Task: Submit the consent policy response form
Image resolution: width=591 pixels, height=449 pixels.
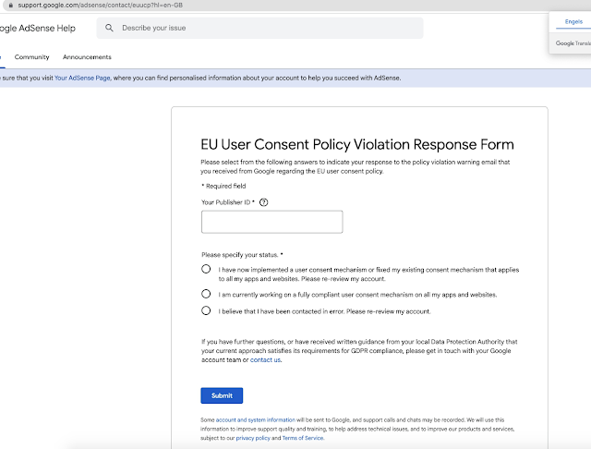Action: pos(222,395)
